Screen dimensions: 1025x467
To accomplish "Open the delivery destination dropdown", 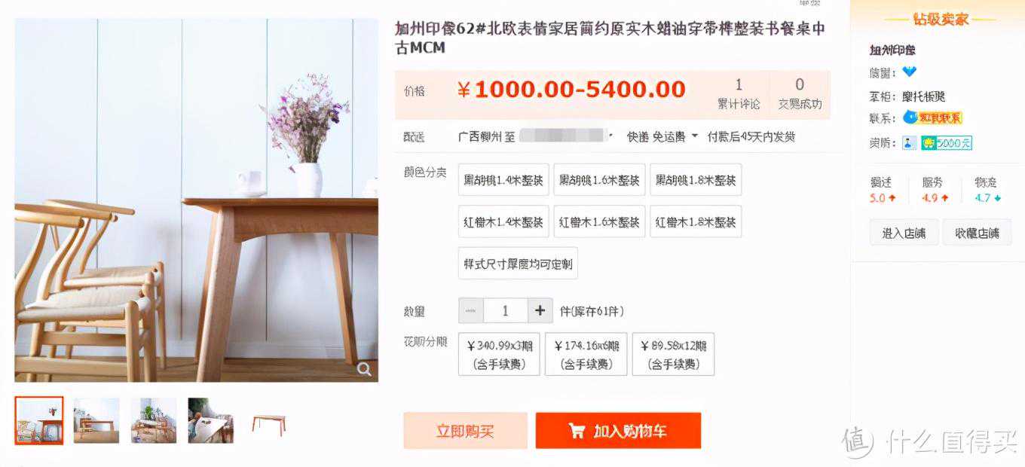I will (566, 136).
